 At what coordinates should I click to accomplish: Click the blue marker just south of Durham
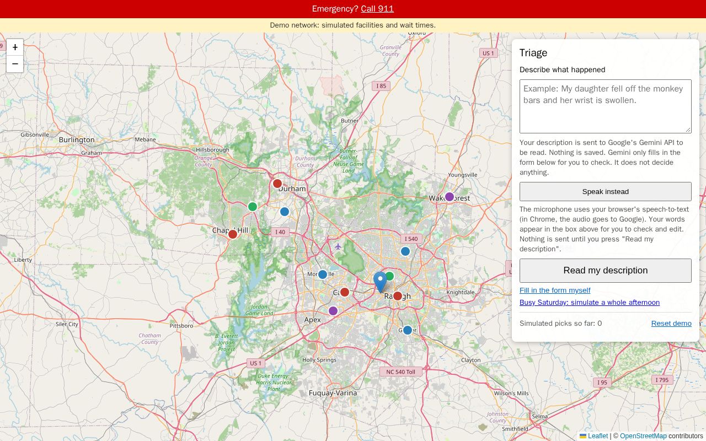point(285,212)
